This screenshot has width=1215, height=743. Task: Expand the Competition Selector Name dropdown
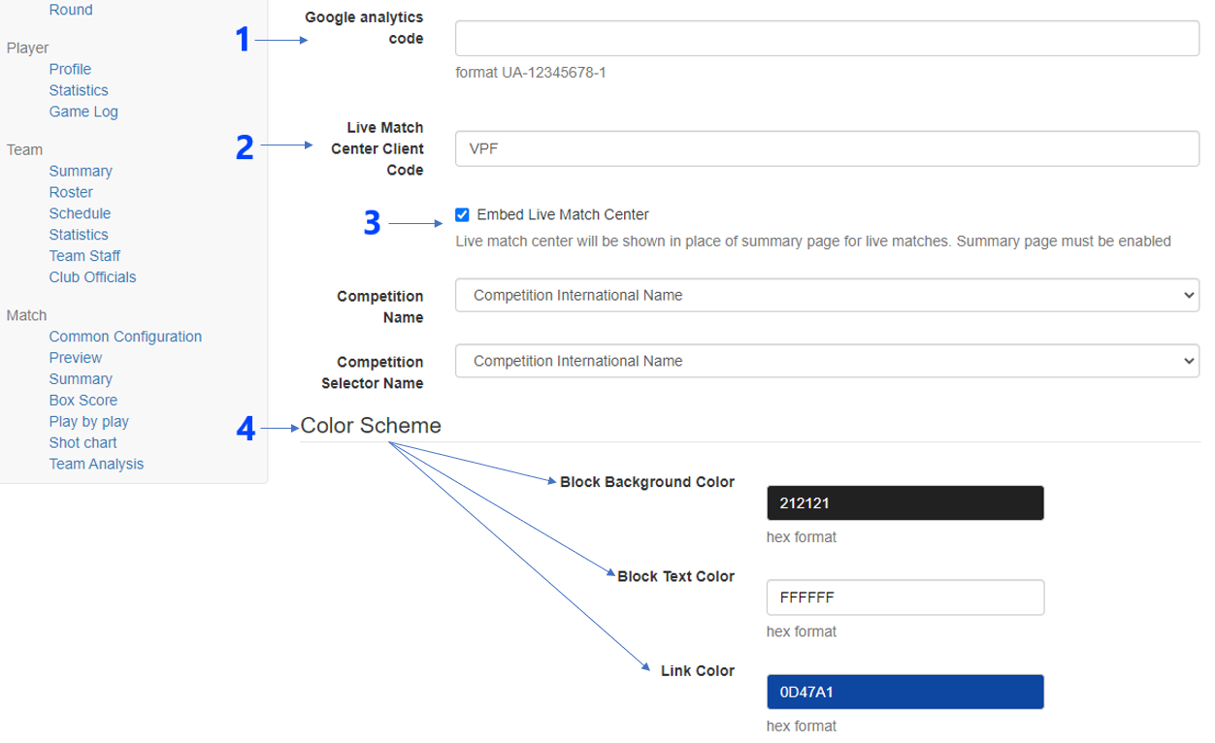tap(827, 361)
